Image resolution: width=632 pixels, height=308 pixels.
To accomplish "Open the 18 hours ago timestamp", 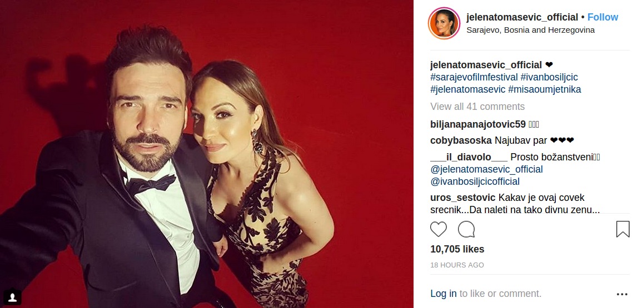I will [x=457, y=265].
